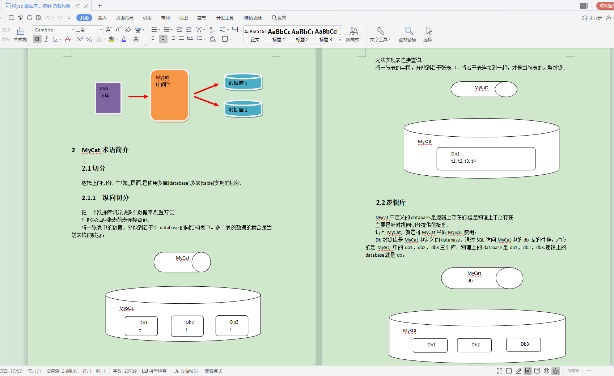
Task: Select the 文字工具 (Text Tool) icon
Action: point(380,34)
